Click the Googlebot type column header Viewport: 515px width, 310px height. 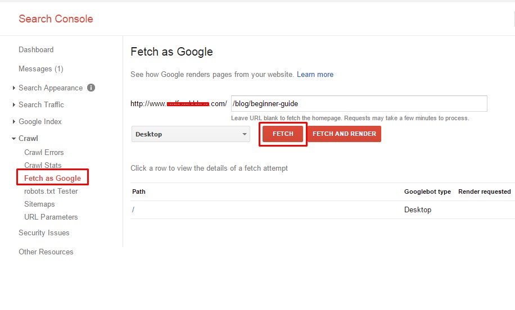(427, 192)
